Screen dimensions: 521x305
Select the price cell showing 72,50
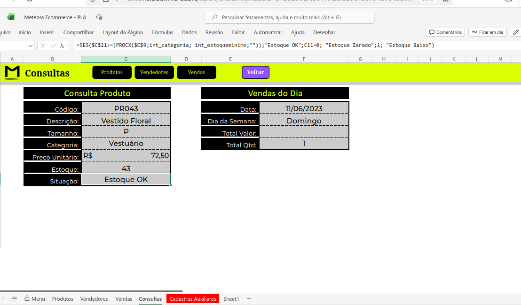coord(126,155)
